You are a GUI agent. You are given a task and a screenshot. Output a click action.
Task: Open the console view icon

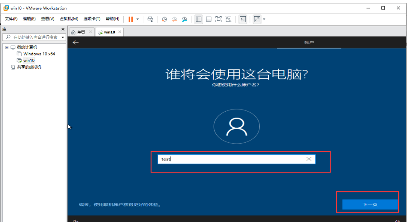pos(243,19)
